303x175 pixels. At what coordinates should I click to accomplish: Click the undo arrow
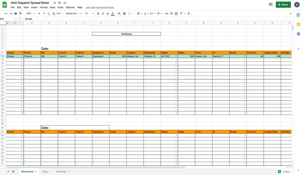pyautogui.click(x=6, y=13)
